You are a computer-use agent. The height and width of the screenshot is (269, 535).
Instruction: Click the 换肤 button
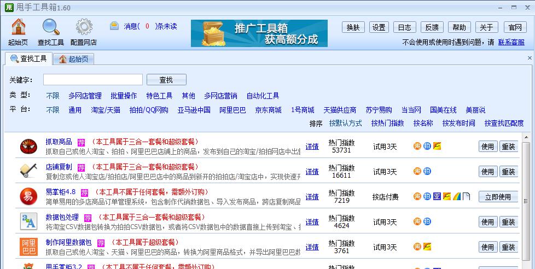[353, 27]
